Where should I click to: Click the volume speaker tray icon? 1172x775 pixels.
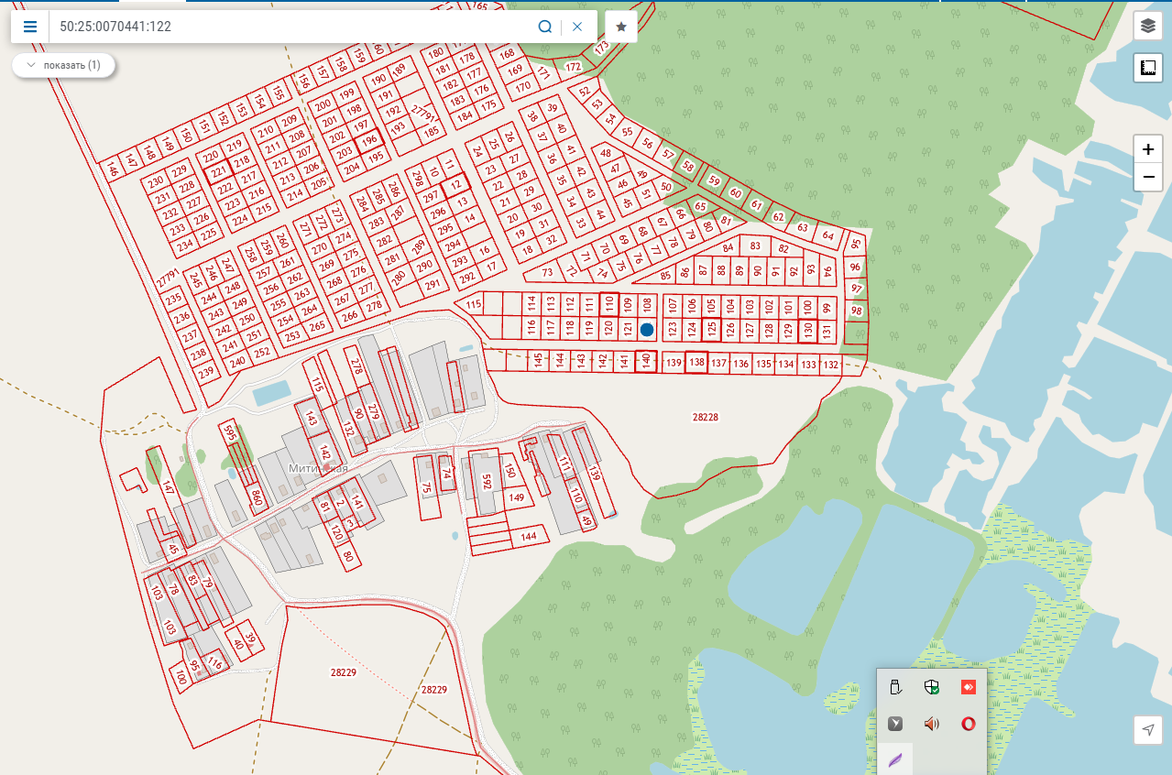(x=932, y=724)
